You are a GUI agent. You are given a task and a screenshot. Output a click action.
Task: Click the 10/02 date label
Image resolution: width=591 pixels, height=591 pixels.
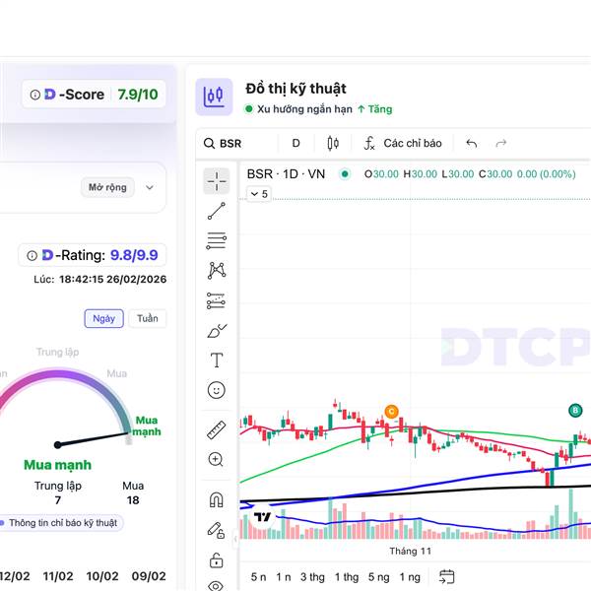point(102,576)
